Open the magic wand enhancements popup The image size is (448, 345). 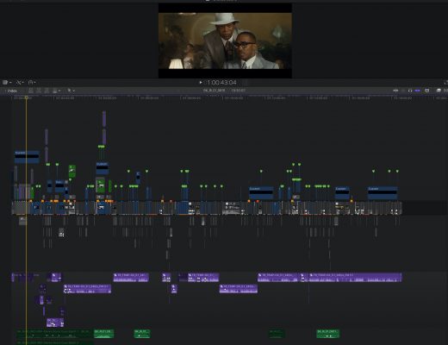[20, 83]
